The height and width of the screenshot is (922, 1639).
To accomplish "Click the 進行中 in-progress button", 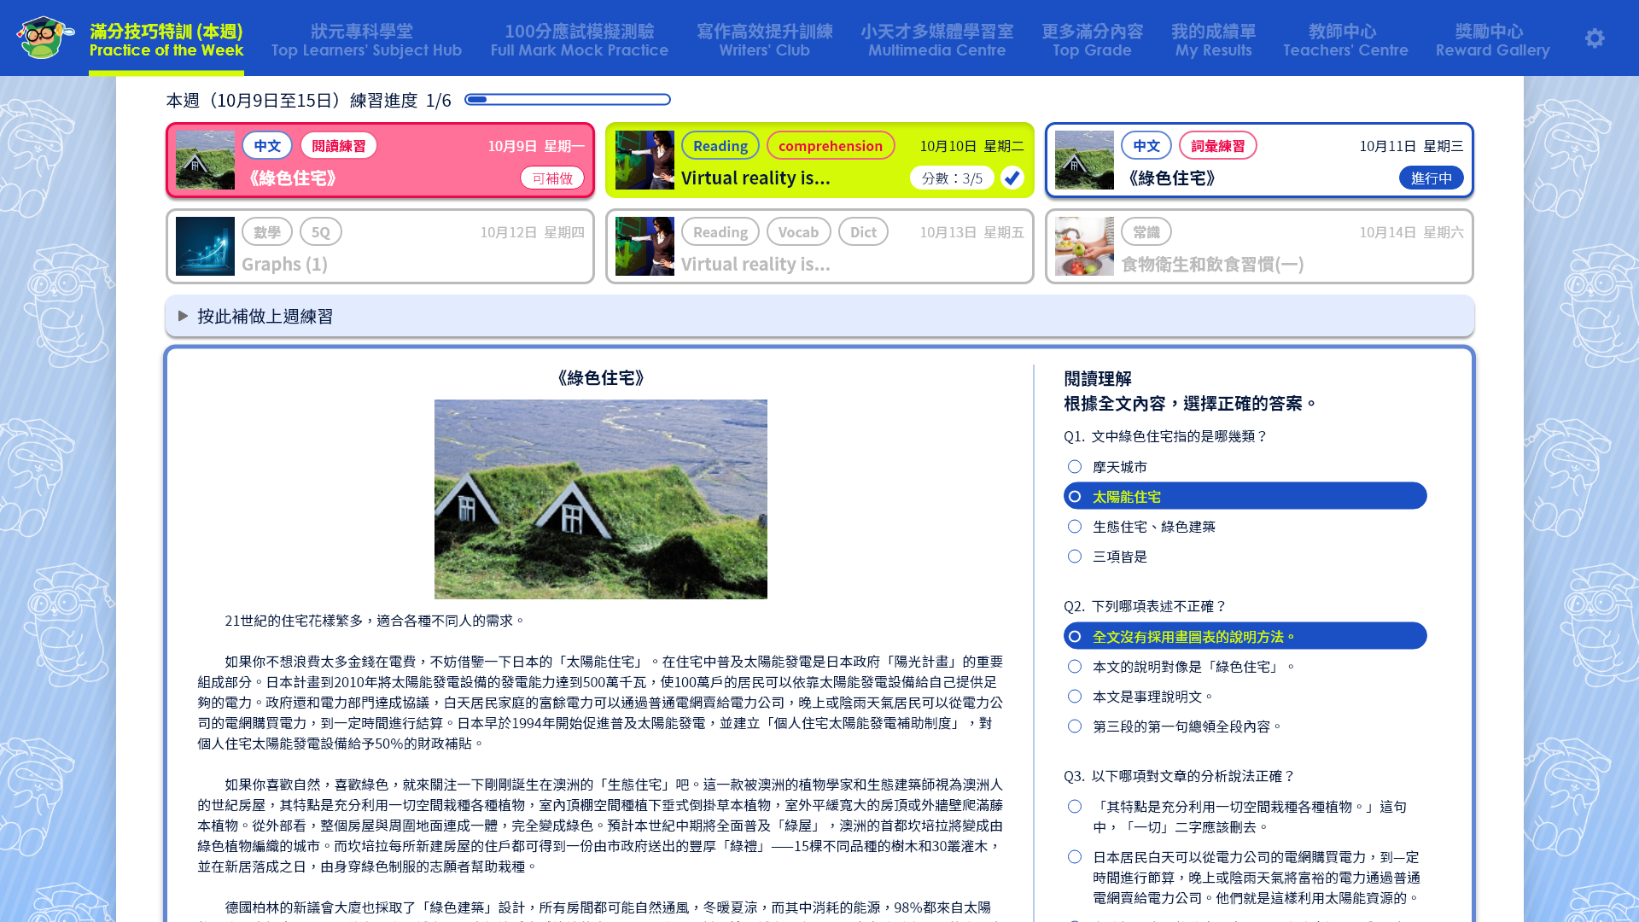I will click(1431, 178).
